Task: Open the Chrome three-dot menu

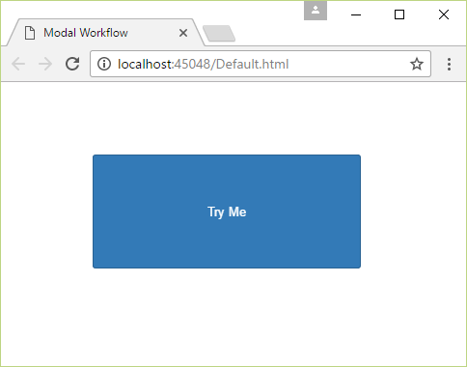Action: [449, 64]
